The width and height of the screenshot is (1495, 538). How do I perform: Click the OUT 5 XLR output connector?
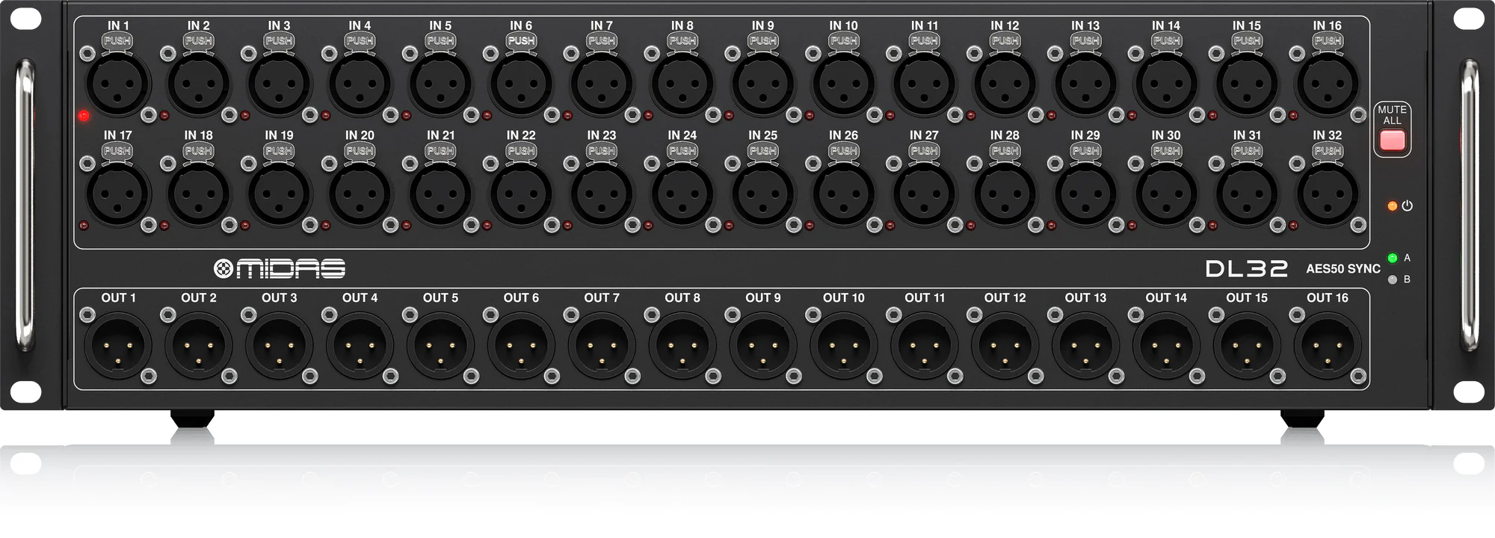[440, 346]
